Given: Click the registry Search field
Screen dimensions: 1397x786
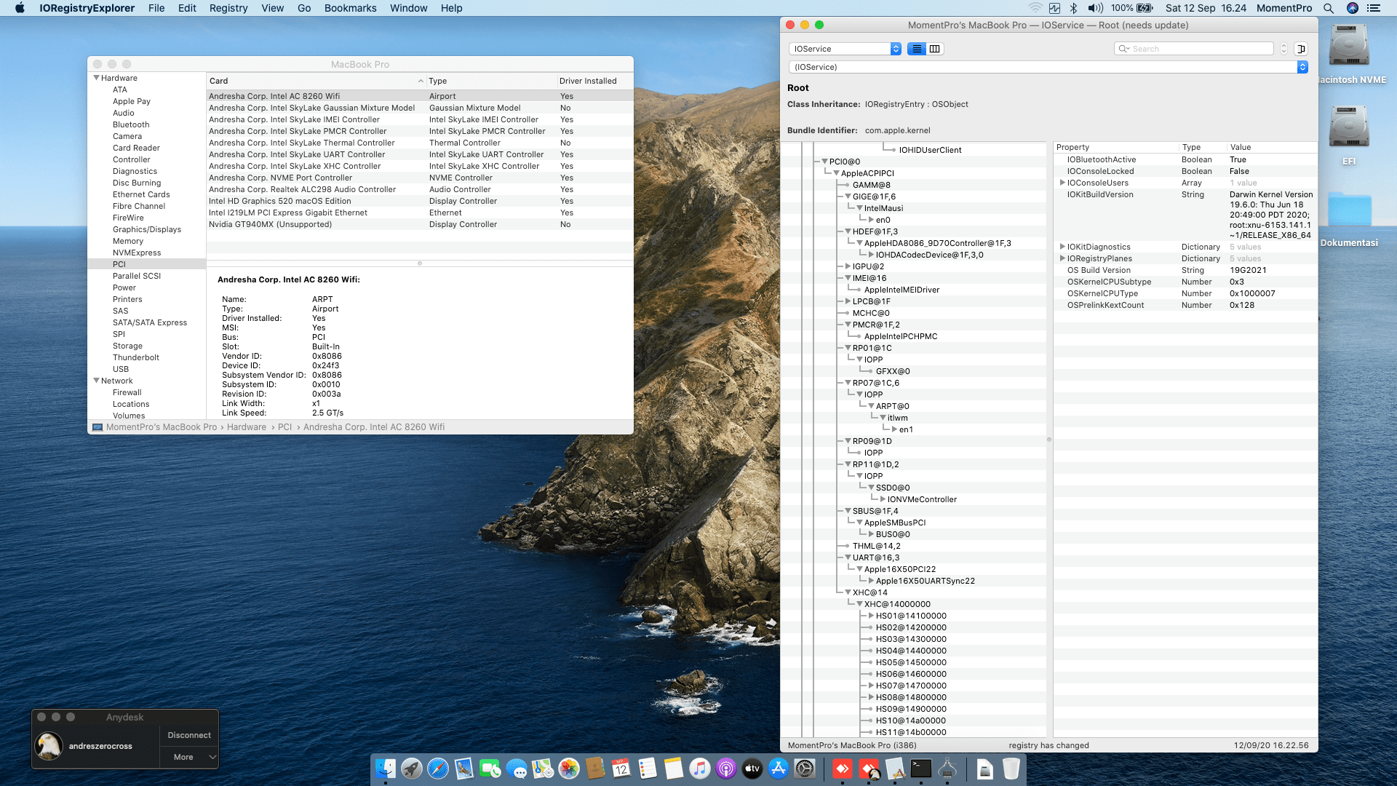Looking at the screenshot, I should 1194,49.
